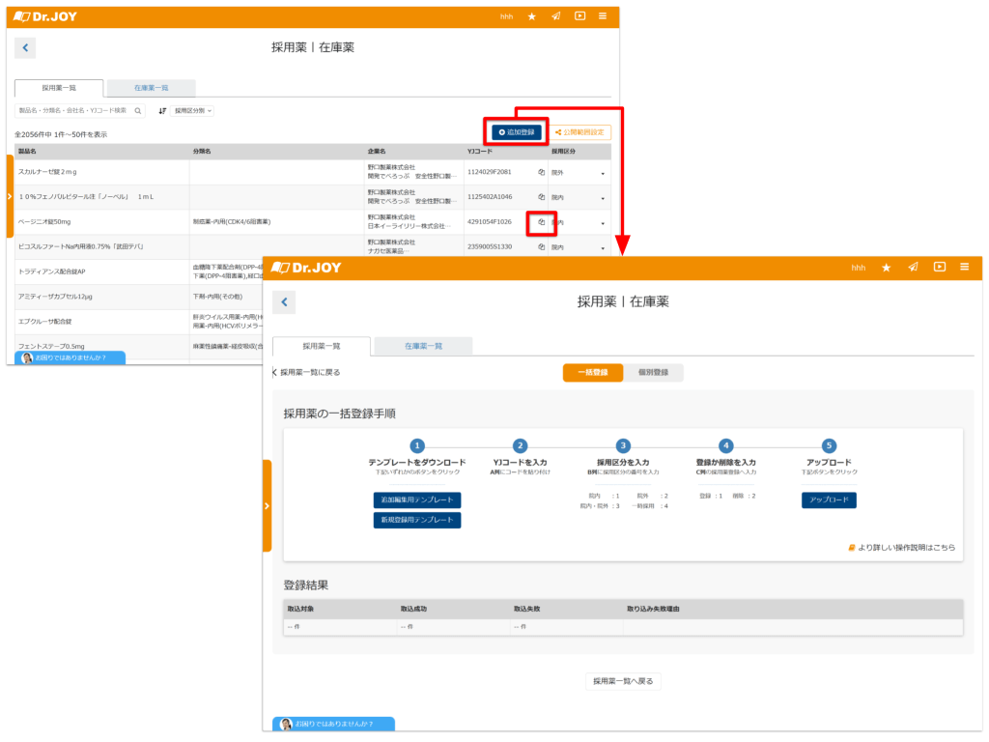The height and width of the screenshot is (742, 989).
Task: Click the back arrow in the upper window
Action: [x=26, y=47]
